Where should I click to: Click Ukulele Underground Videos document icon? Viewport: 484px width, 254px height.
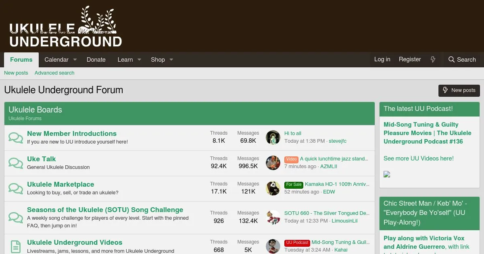pyautogui.click(x=16, y=246)
